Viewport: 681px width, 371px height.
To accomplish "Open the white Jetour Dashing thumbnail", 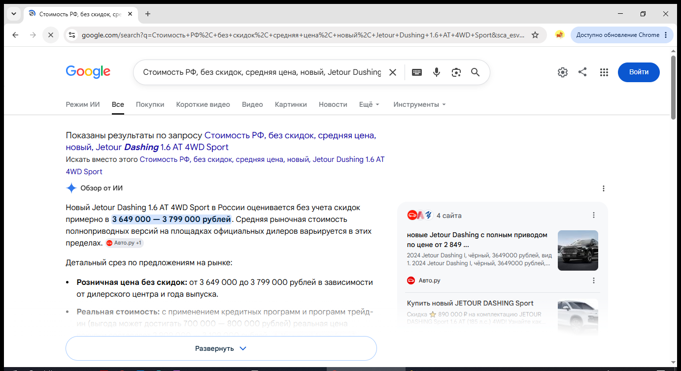I will point(578,317).
